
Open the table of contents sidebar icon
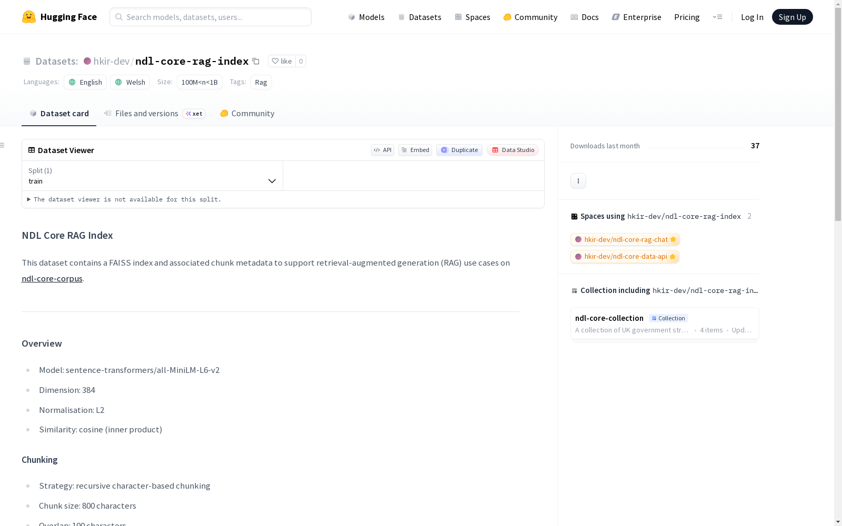(3, 145)
